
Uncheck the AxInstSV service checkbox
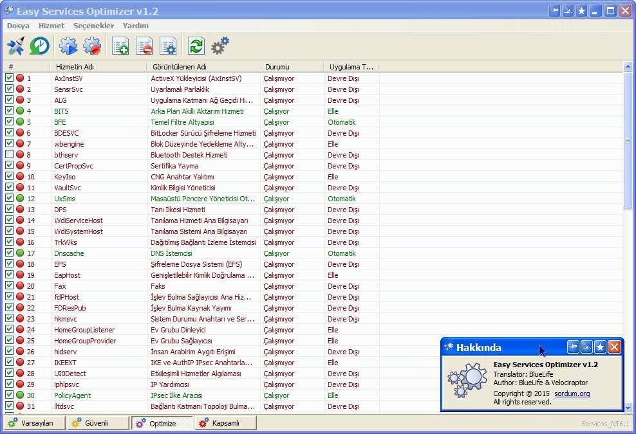point(9,77)
